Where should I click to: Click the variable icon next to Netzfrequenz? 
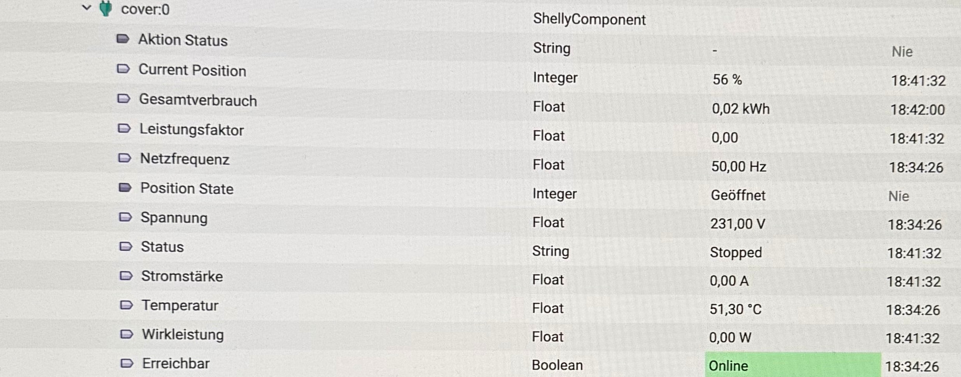coord(125,158)
